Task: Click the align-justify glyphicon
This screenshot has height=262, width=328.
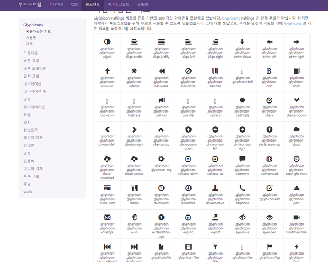Action: (x=161, y=42)
